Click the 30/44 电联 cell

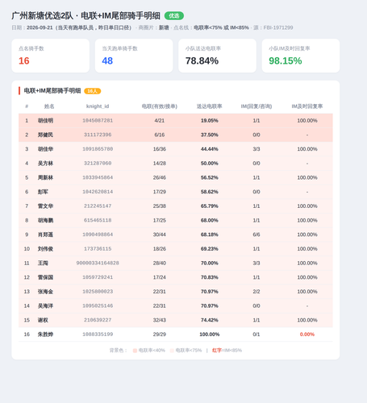[x=160, y=235]
